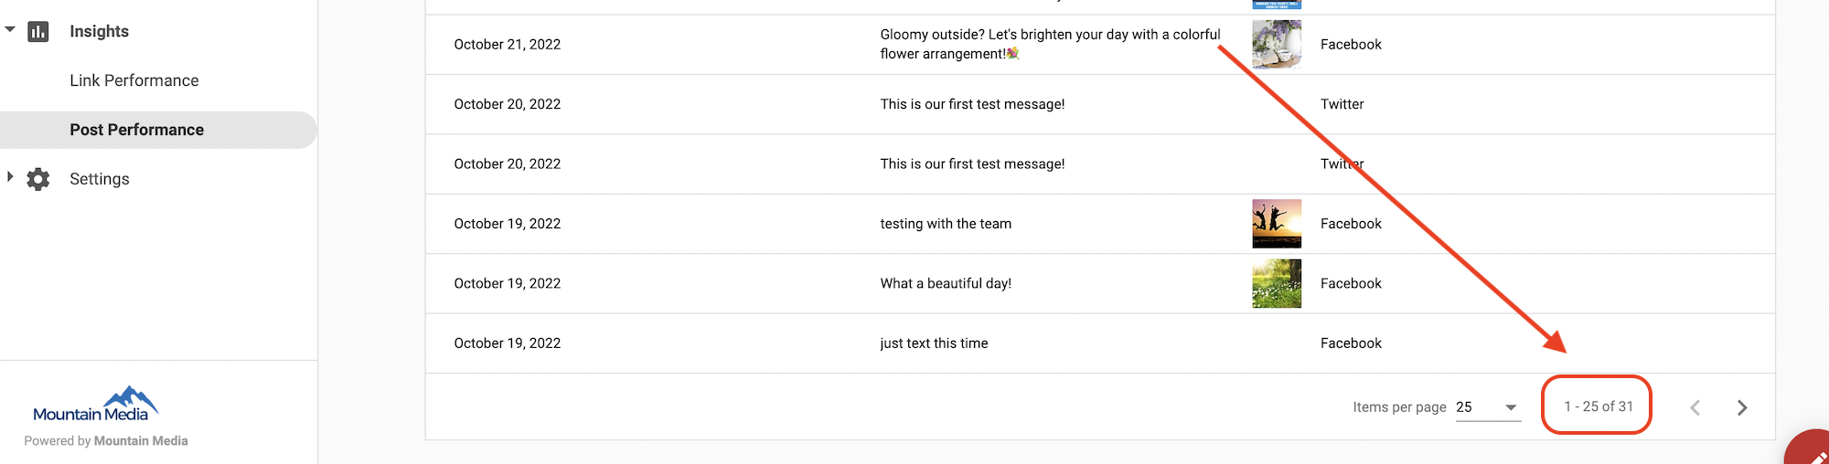Expand the Settings section arrow
Viewport: 1829px width, 464px height.
click(10, 177)
